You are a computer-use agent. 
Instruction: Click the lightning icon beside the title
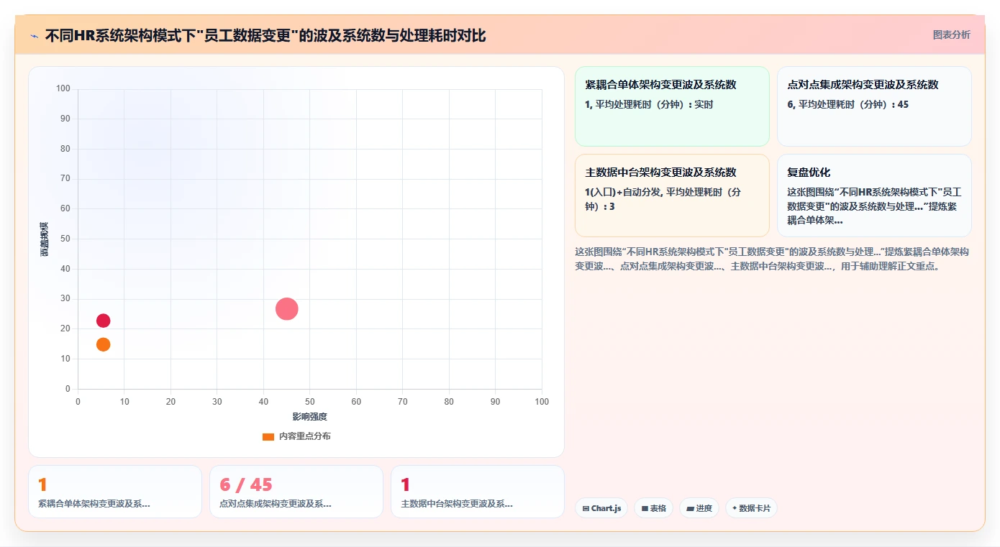coord(34,35)
